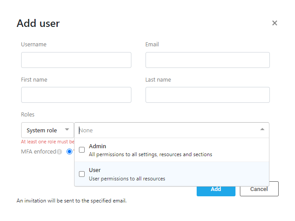Select the MFA enforced radio button
The height and width of the screenshot is (221, 295).
tap(69, 152)
